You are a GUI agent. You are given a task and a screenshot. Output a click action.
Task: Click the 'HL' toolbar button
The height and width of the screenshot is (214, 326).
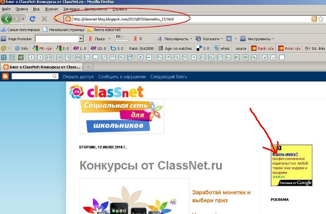254,57
